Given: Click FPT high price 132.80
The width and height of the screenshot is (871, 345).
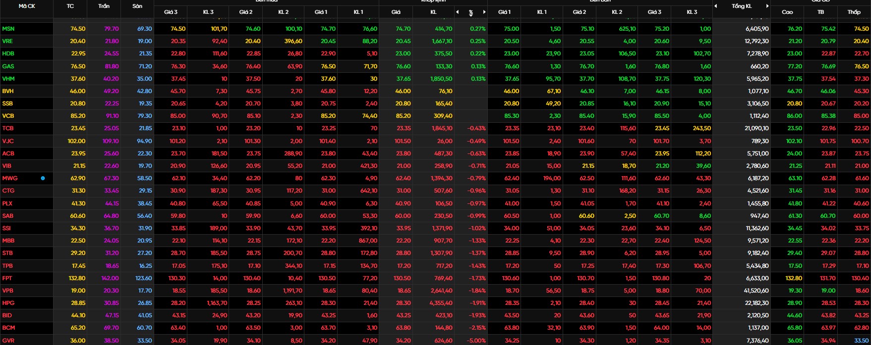Looking at the screenshot, I should tap(794, 278).
